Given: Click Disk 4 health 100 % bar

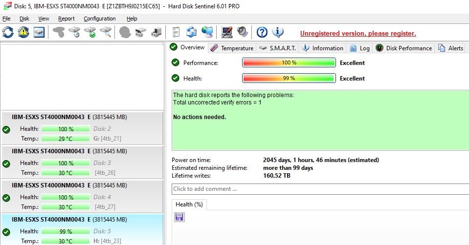Looking at the screenshot, I should (x=66, y=197).
